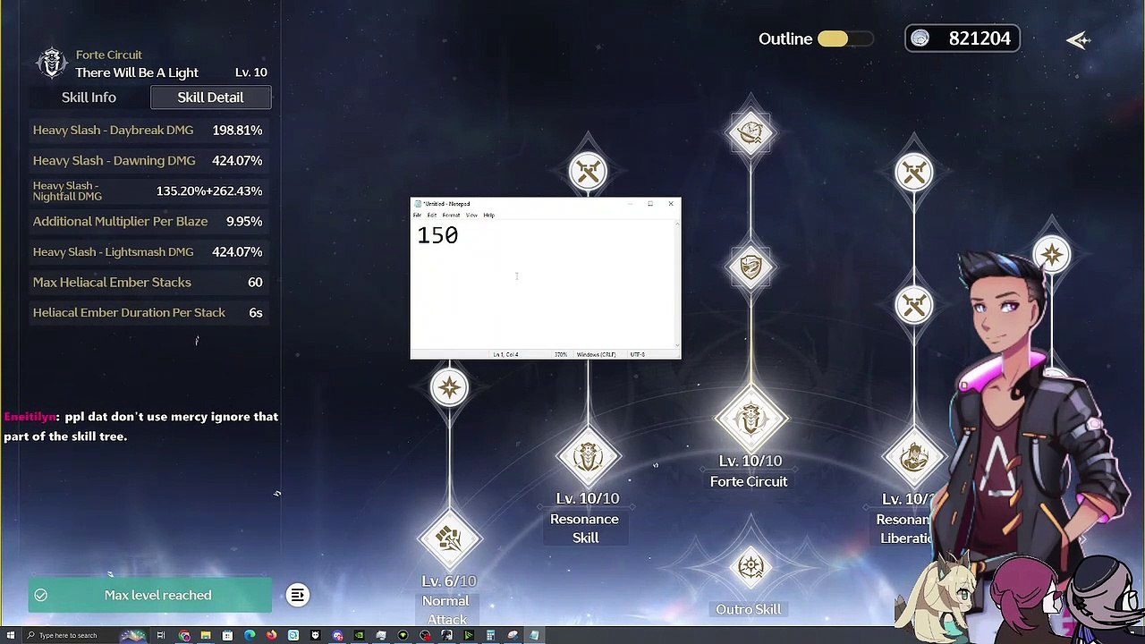The image size is (1145, 644).
Task: Select the Forte Circuit node icon
Action: tap(751, 419)
